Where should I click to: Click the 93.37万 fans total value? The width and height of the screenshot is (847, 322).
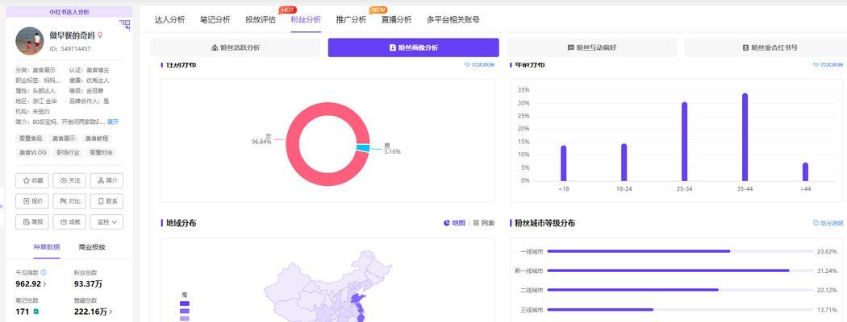(88, 283)
